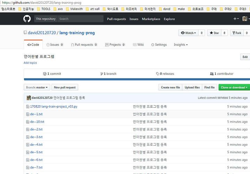The height and width of the screenshot is (174, 250).
Task: Switch to the repository Pull requests tab
Action: tap(84, 45)
